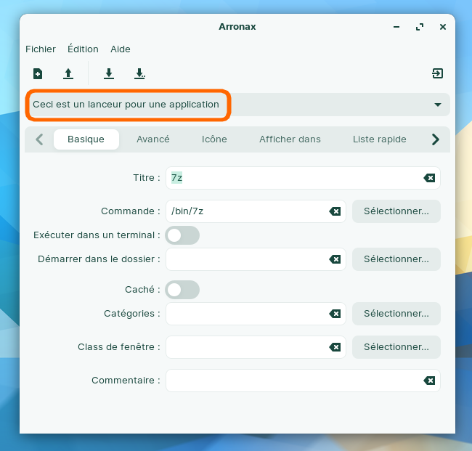Click the save download-arrow toolbar icon
The width and height of the screenshot is (472, 451).
click(x=109, y=73)
